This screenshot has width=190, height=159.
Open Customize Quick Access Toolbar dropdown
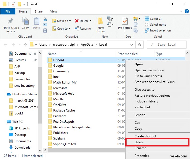[x=24, y=5]
